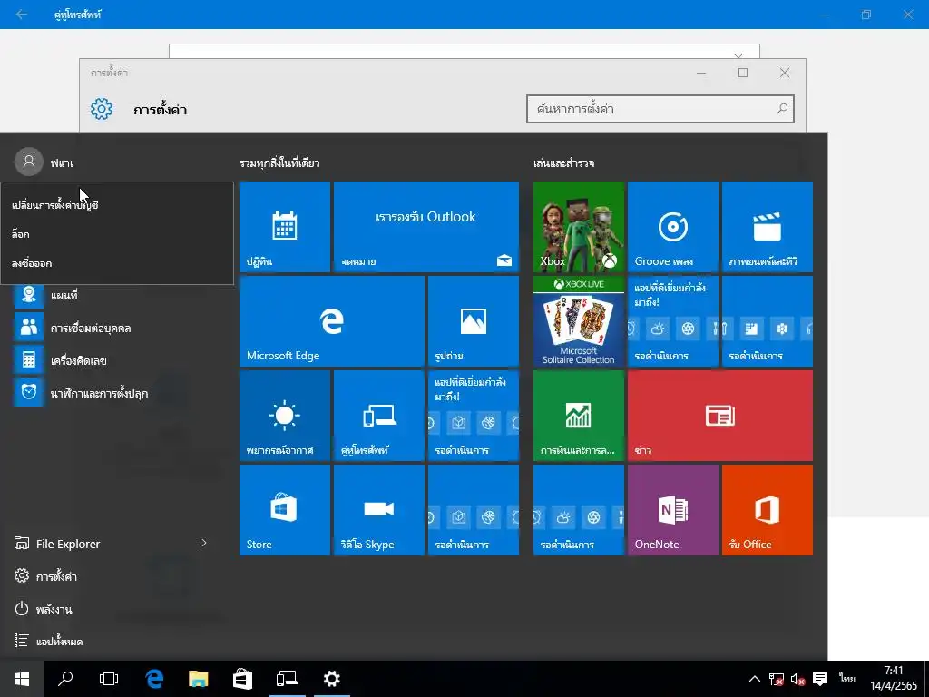Open the Photos (รูปถ่าย) tile

click(x=474, y=321)
